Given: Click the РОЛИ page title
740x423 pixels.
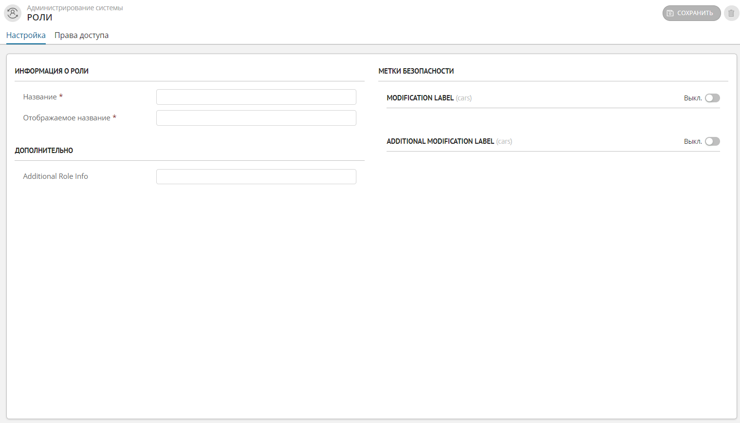Looking at the screenshot, I should pyautogui.click(x=39, y=18).
